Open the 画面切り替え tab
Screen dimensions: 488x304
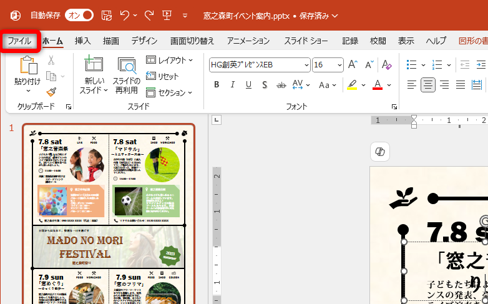pos(192,41)
